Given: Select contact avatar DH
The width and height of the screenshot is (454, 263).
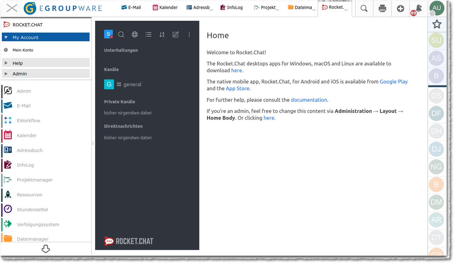Looking at the screenshot, I should click(x=436, y=131).
